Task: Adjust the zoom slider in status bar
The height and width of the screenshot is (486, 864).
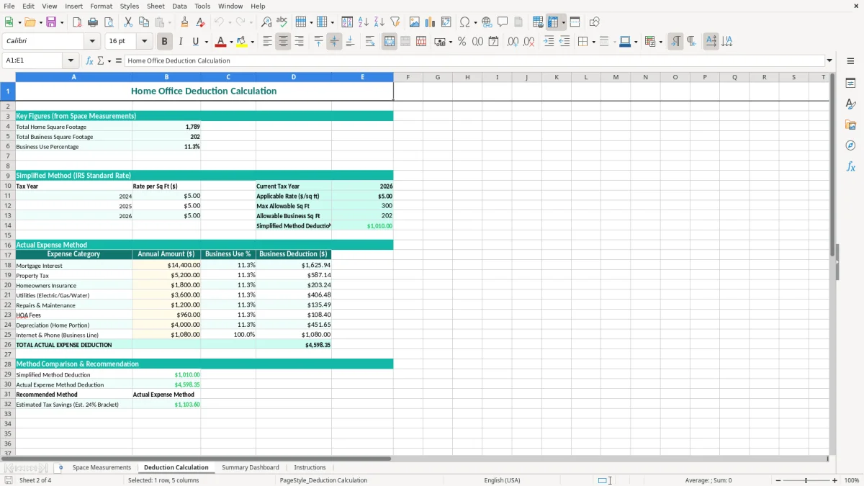Action: coord(806,480)
